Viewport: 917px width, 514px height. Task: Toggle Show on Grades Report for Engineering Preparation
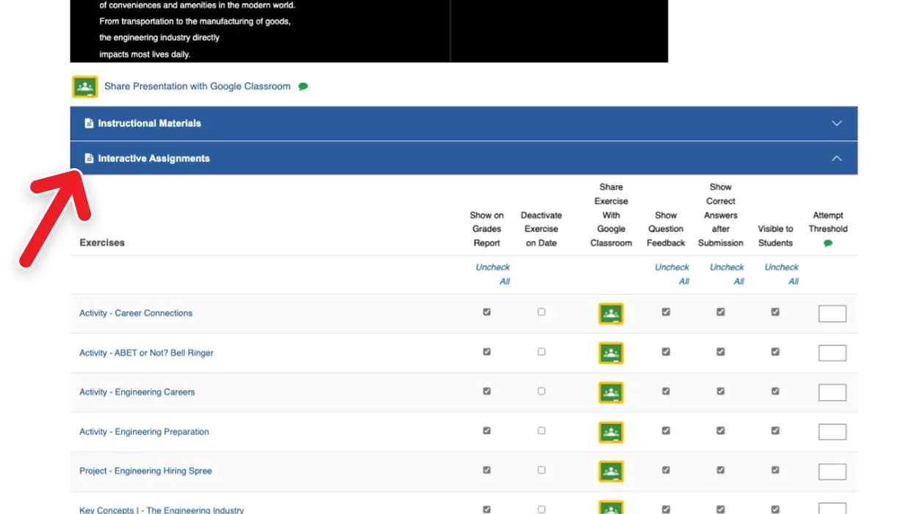point(486,431)
